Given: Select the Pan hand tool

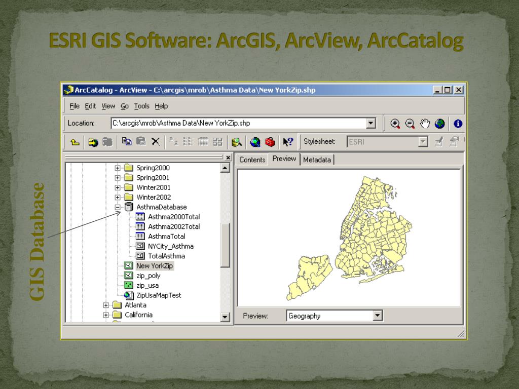Looking at the screenshot, I should click(425, 124).
